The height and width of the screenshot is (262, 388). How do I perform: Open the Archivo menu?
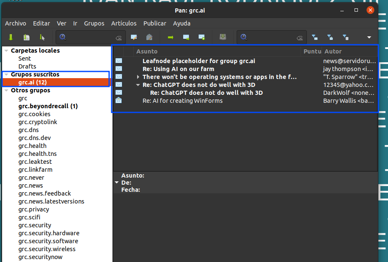click(x=15, y=23)
